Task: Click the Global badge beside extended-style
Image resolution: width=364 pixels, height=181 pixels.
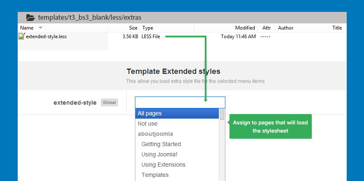Action: pyautogui.click(x=109, y=103)
